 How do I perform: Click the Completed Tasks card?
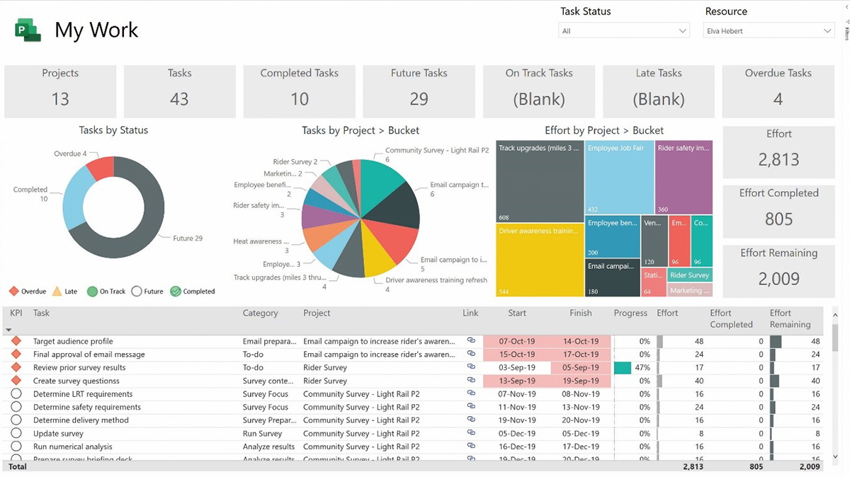pos(300,91)
